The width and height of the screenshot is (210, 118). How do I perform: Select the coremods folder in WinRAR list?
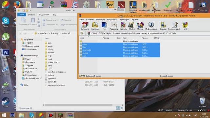coord(120,50)
